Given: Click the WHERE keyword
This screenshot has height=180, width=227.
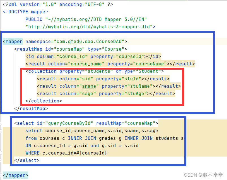Looking at the screenshot, I should click(x=33, y=153).
